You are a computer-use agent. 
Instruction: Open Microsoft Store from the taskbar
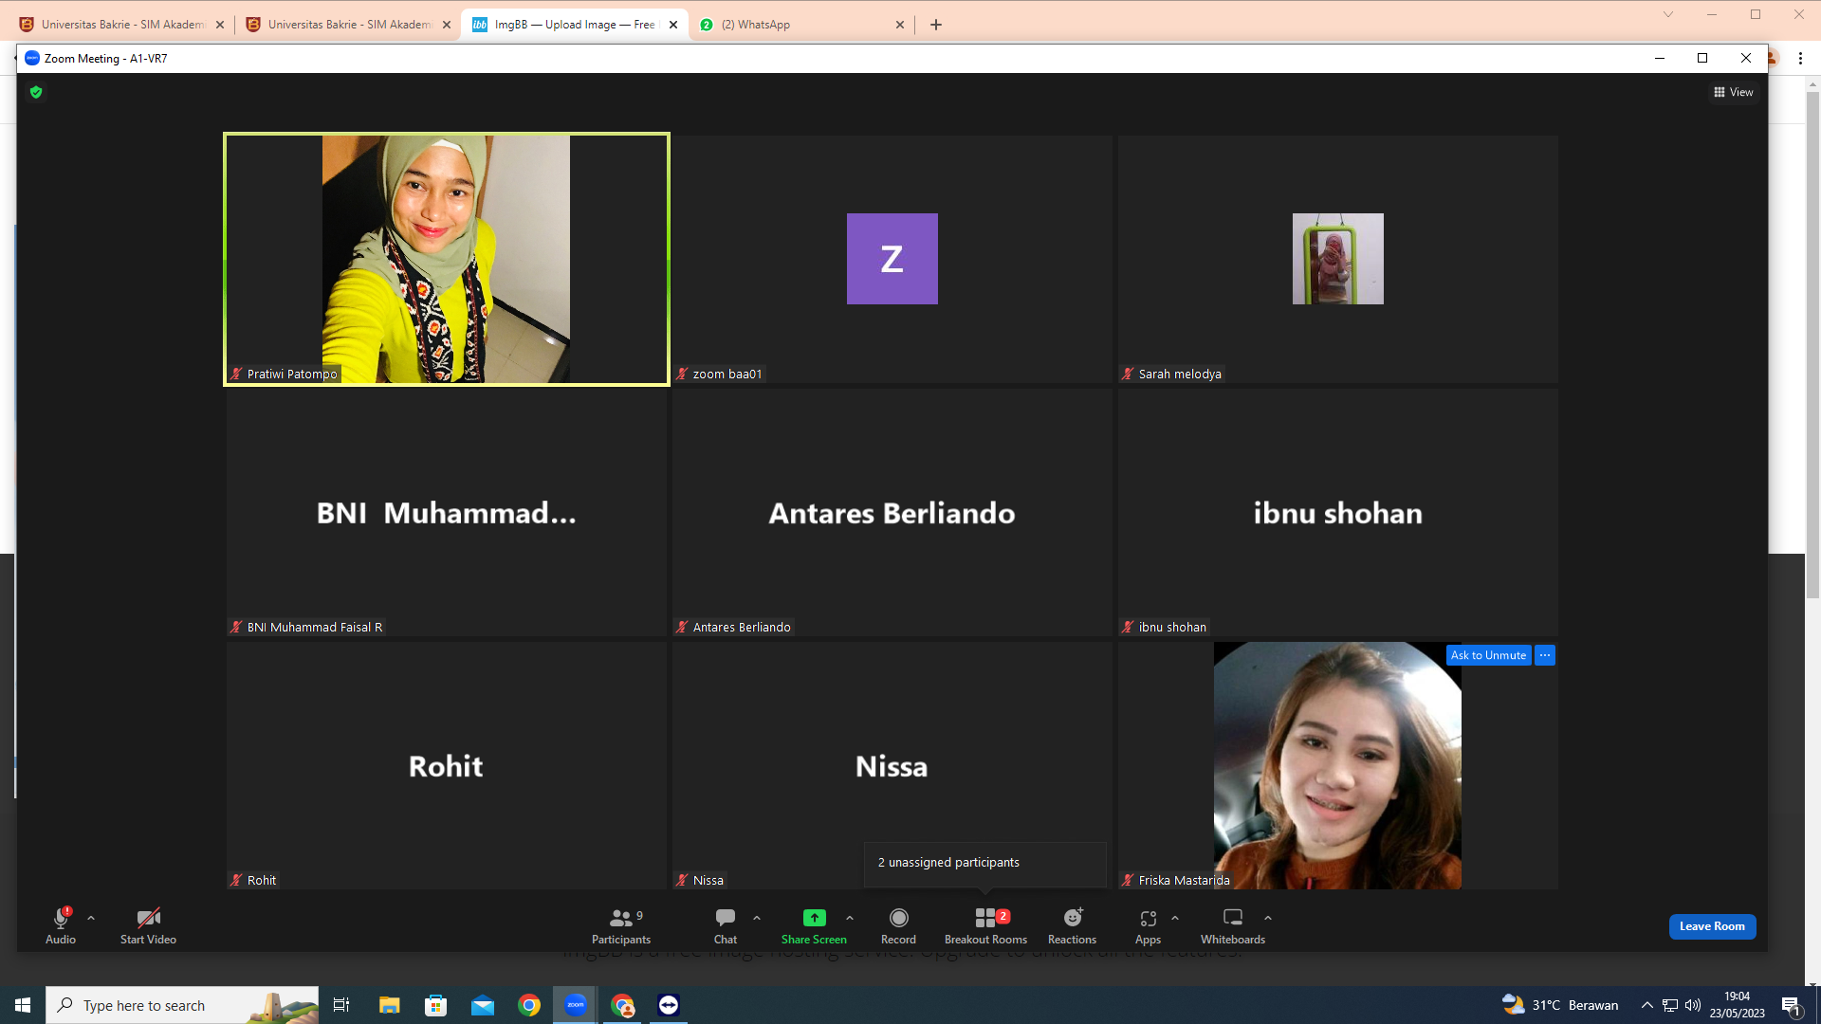[435, 1005]
